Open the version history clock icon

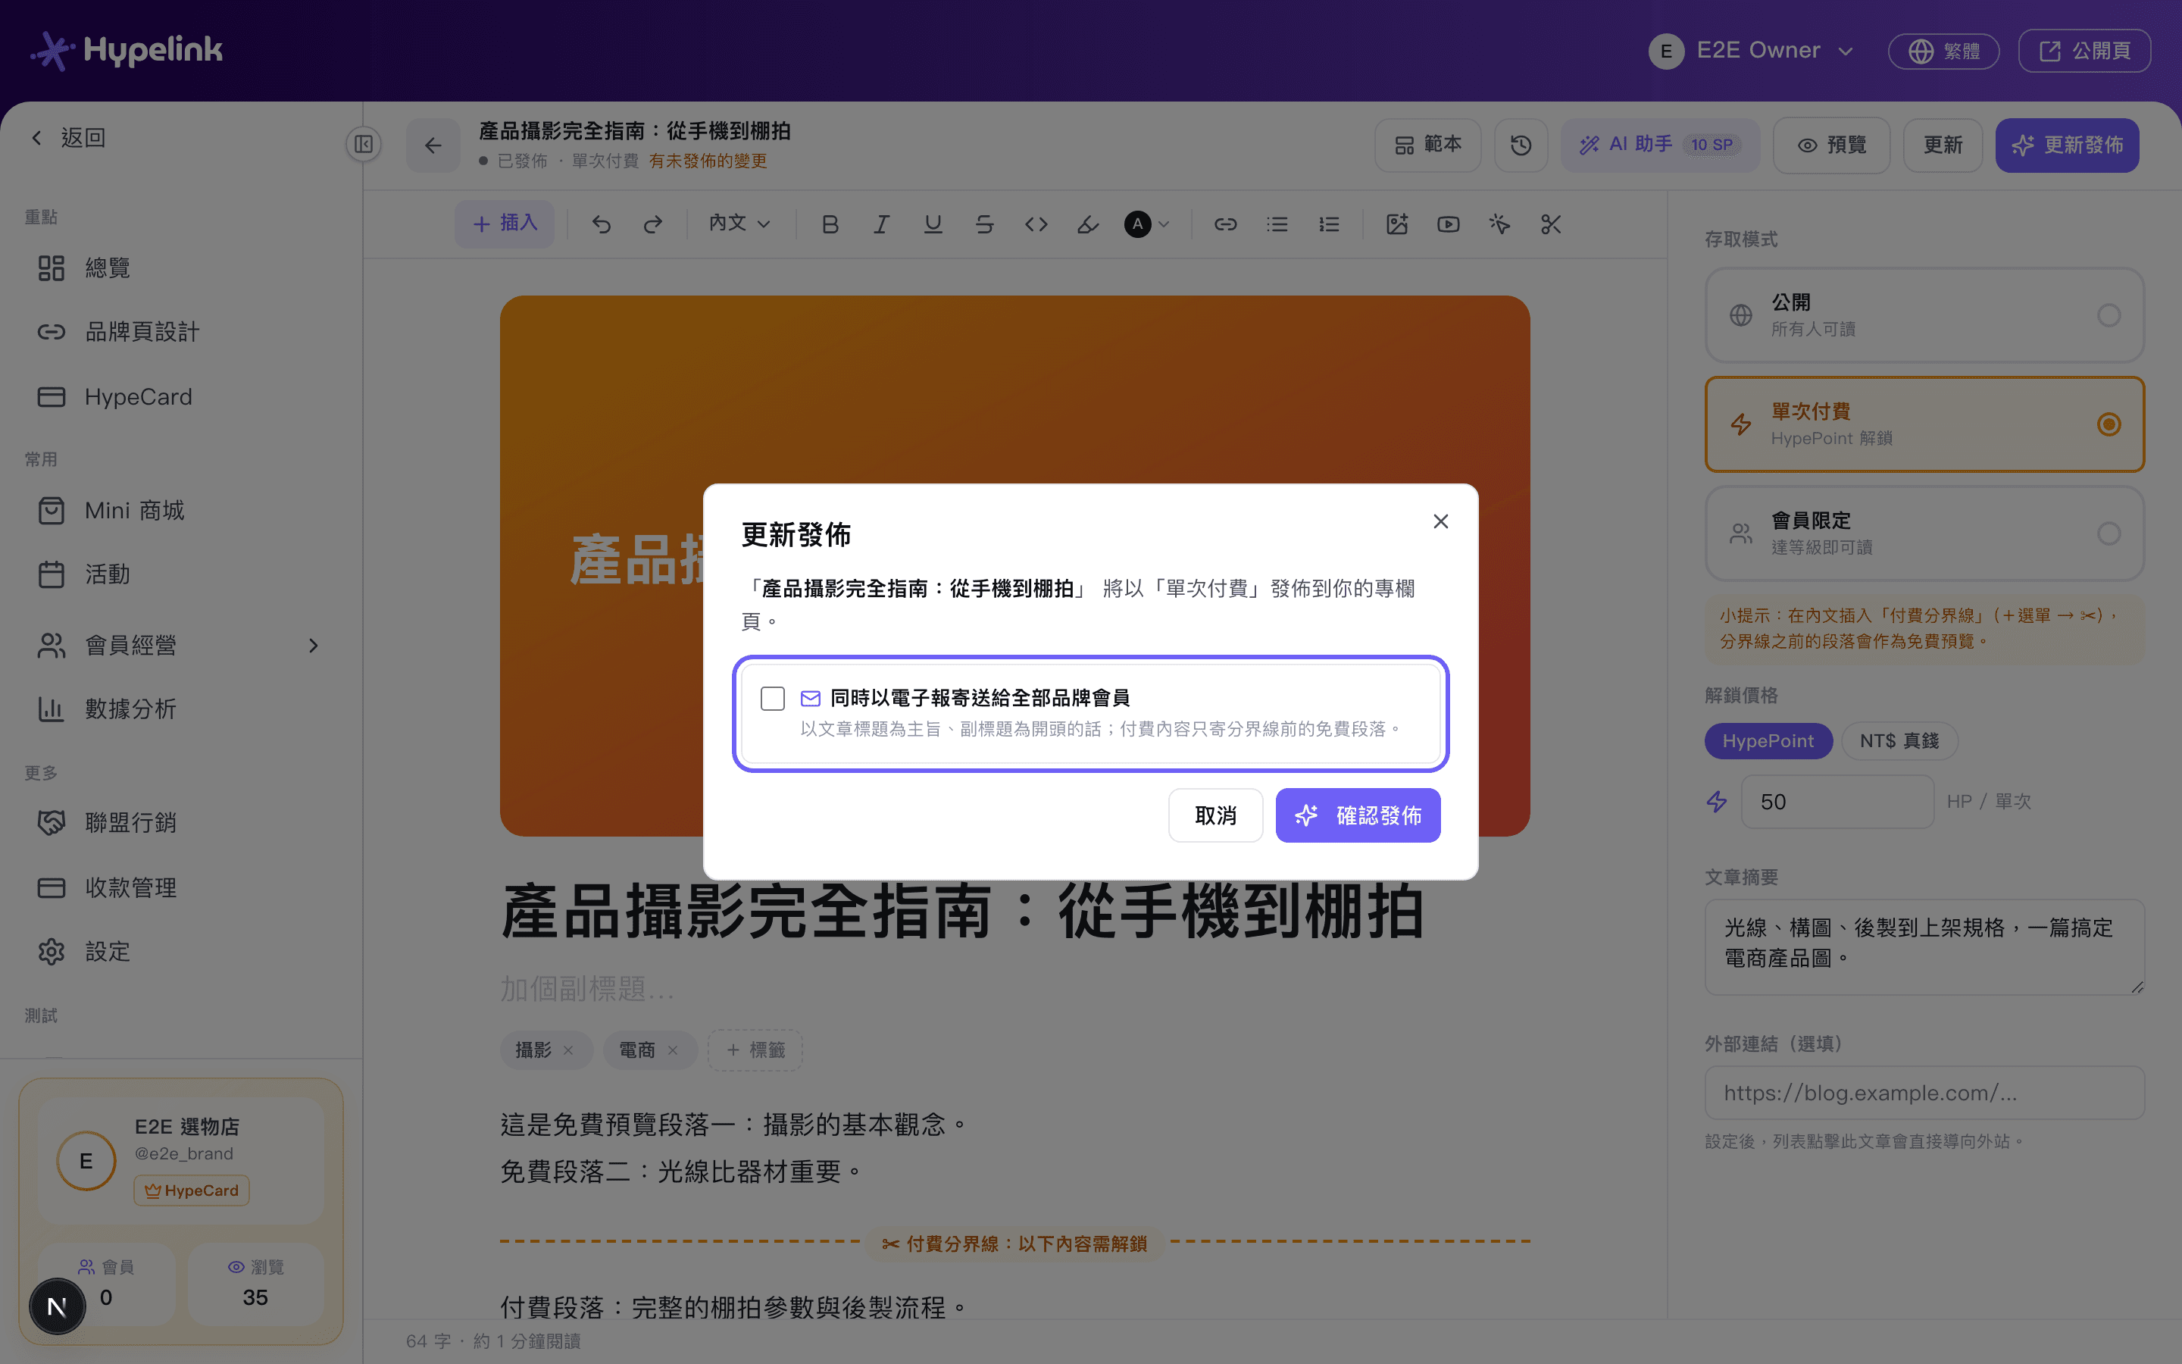click(x=1521, y=145)
